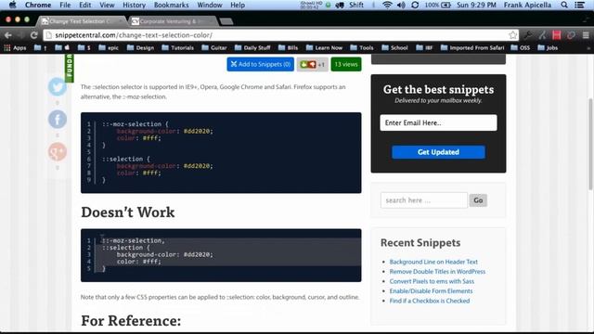Open the Chrome hamburger menu
Image resolution: width=594 pixels, height=334 pixels.
pos(586,35)
